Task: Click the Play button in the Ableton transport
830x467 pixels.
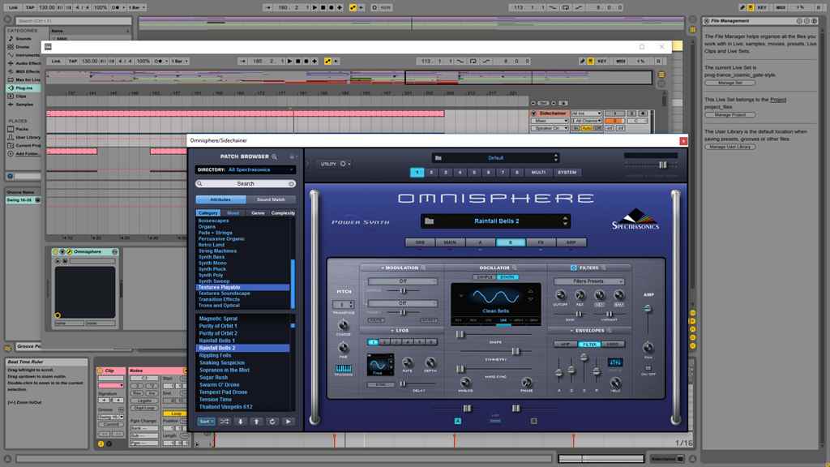Action: 289,62
